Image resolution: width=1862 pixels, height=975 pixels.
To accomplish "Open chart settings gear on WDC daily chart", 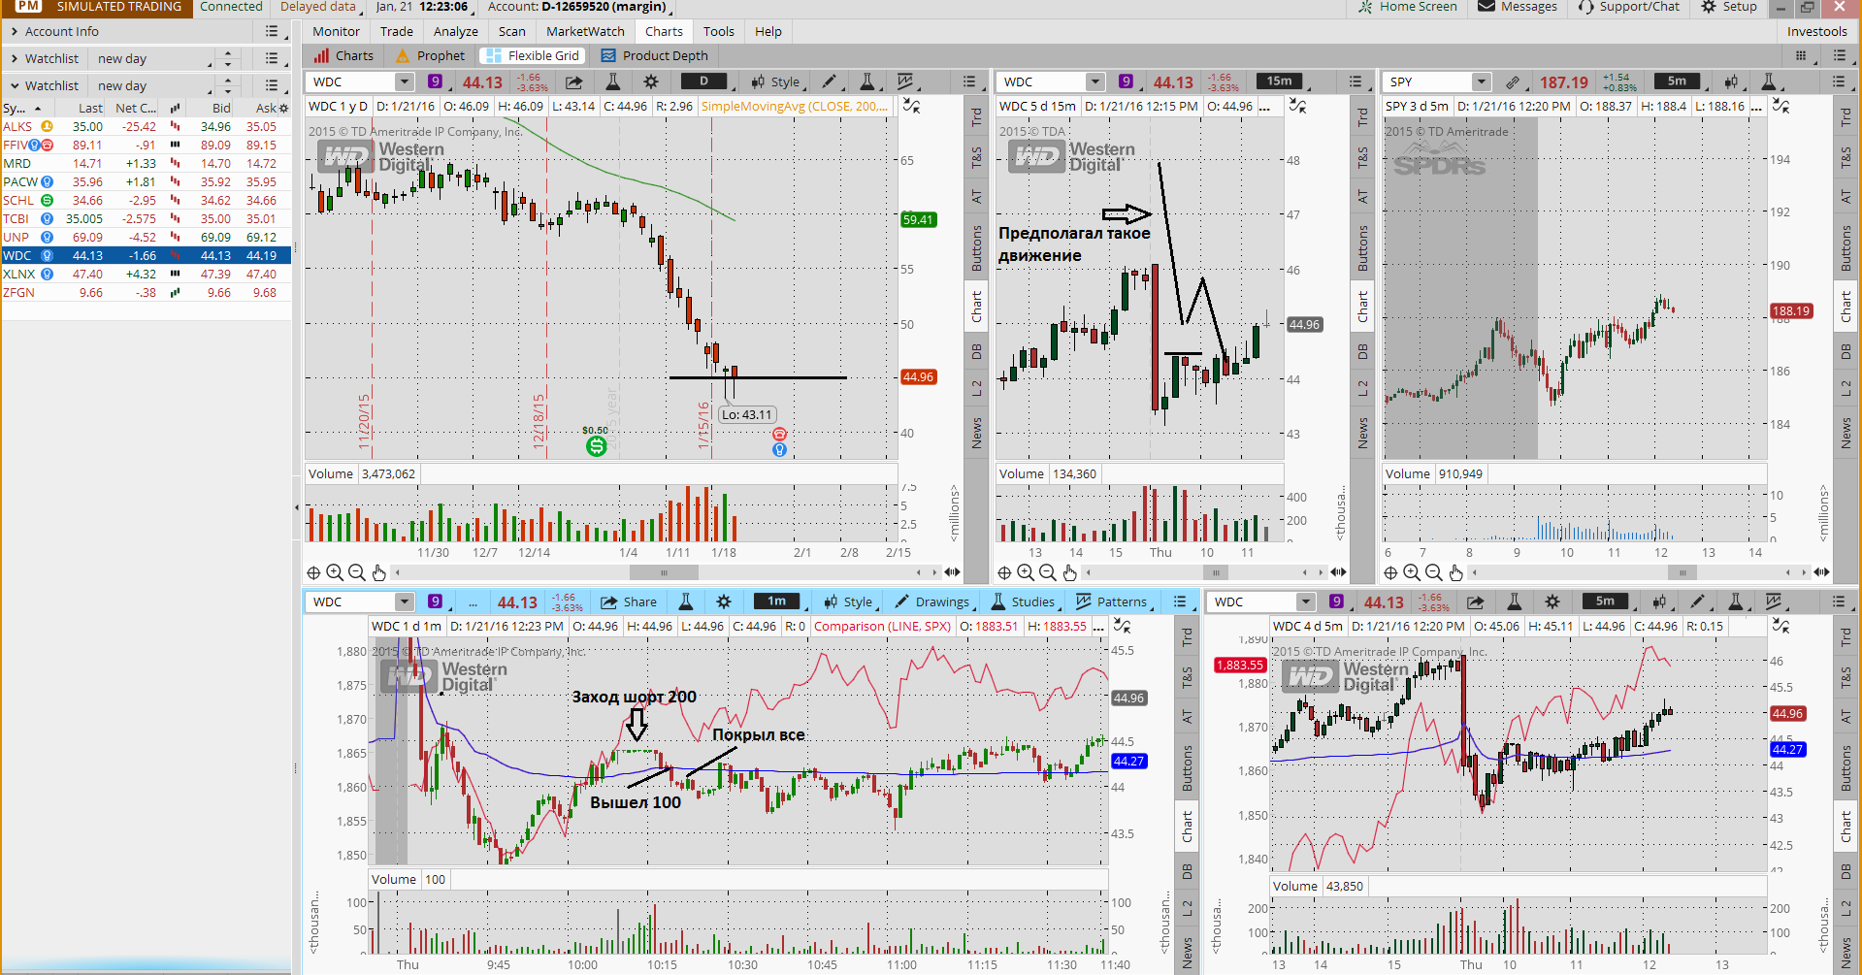I will pyautogui.click(x=651, y=82).
